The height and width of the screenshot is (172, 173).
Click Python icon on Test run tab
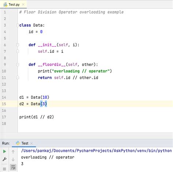point(18,143)
